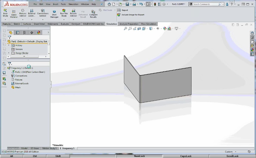Click Run This Study
Screen dimensions: 256x158
pyautogui.click(x=64, y=13)
